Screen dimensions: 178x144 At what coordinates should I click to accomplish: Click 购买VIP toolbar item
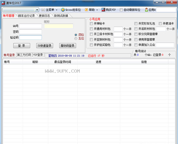point(109,10)
